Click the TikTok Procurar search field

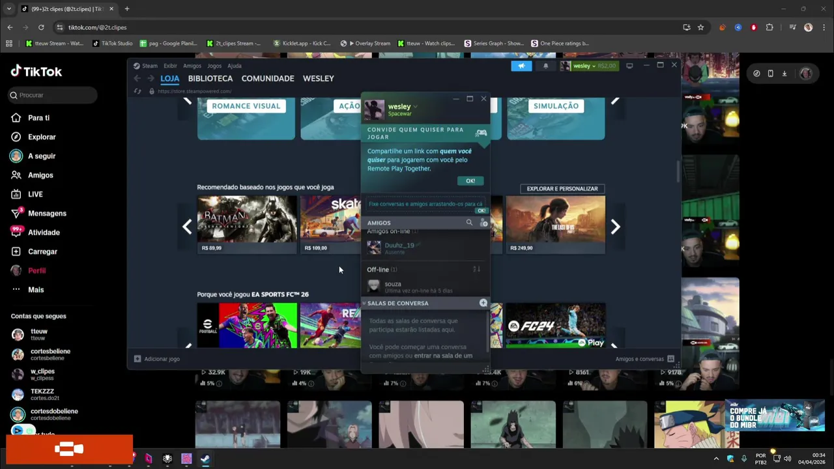52,95
